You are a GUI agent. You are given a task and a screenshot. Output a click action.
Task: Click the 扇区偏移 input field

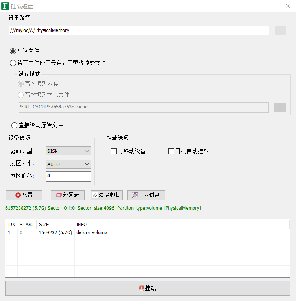coord(68,176)
